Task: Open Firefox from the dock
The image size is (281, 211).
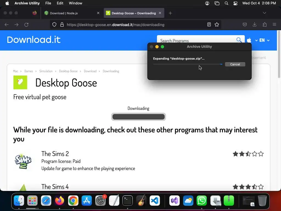Action: [60, 201]
